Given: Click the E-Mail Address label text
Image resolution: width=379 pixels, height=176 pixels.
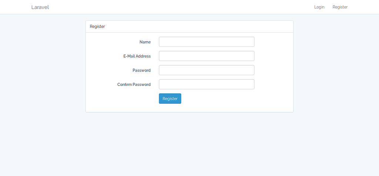Looking at the screenshot, I should coord(137,56).
